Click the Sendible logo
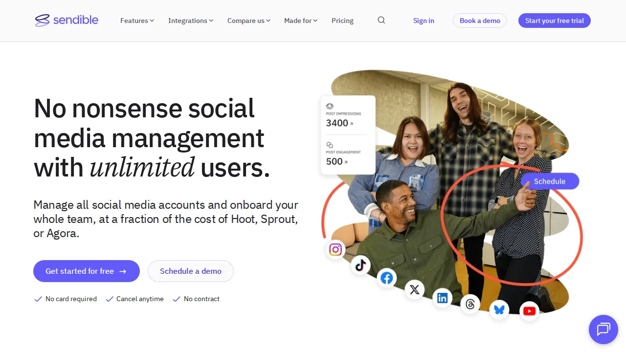Image resolution: width=626 pixels, height=352 pixels. click(x=67, y=20)
